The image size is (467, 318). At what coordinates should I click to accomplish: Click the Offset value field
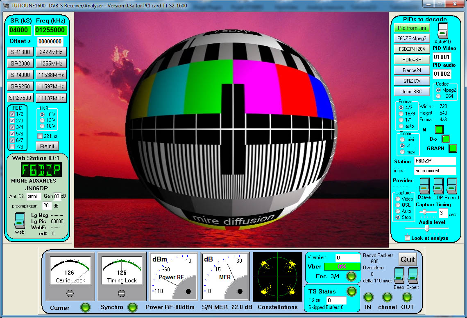click(x=50, y=41)
